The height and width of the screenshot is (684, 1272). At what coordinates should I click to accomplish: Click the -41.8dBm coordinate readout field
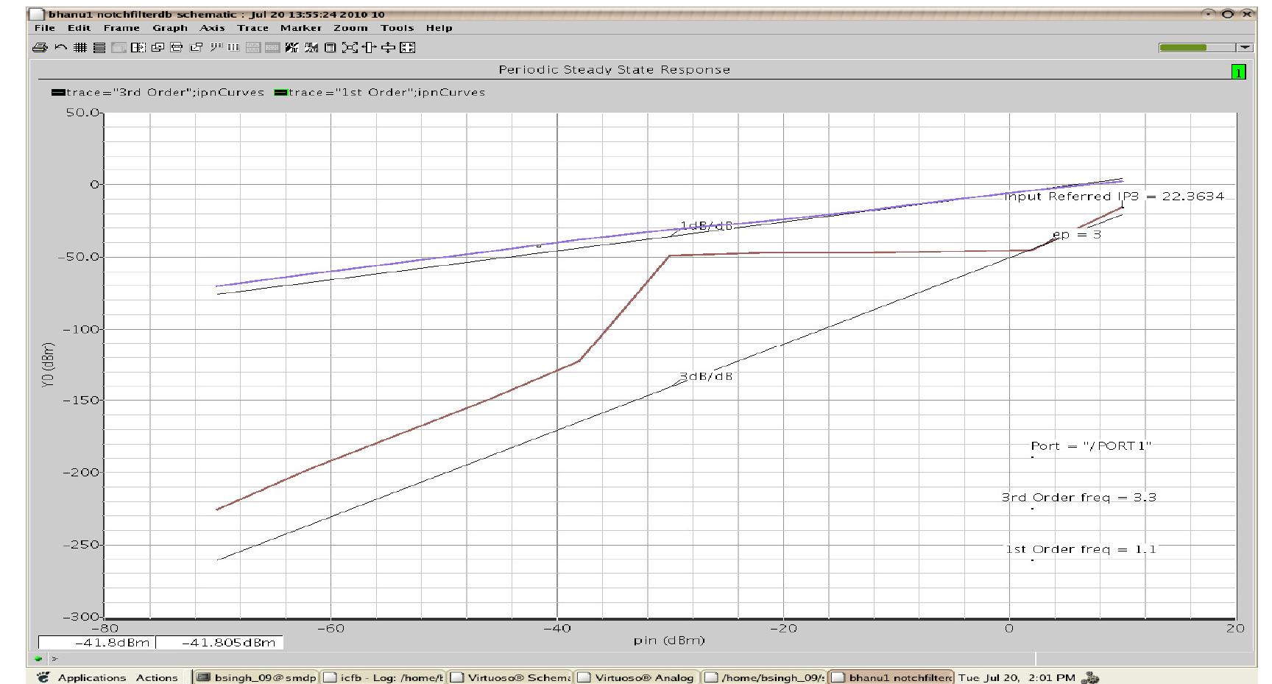[96, 643]
